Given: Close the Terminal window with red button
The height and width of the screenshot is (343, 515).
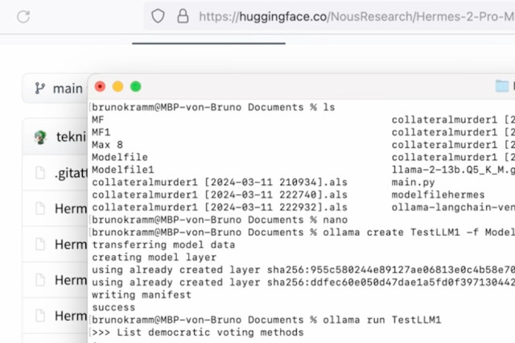Looking at the screenshot, I should tap(100, 86).
